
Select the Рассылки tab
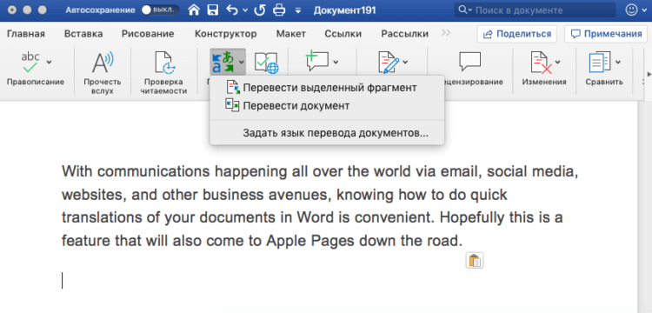pos(404,34)
